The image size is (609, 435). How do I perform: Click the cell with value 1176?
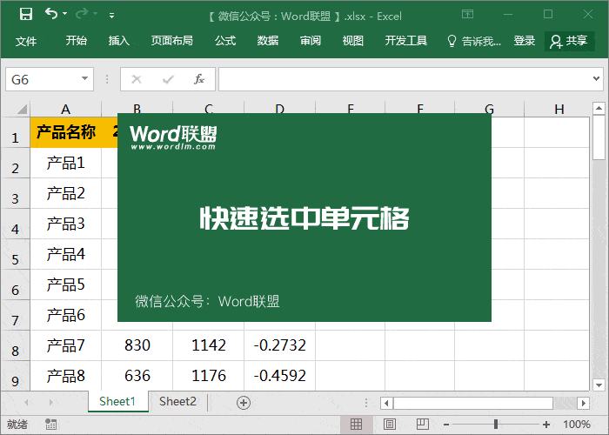(x=209, y=376)
